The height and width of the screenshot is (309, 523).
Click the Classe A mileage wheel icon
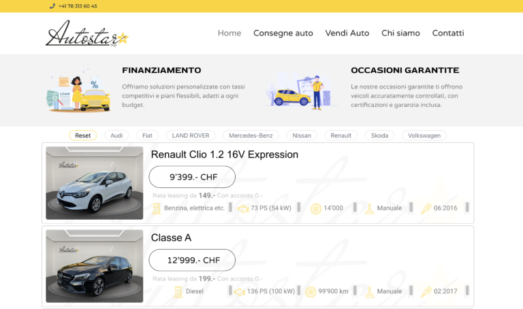pos(311,292)
